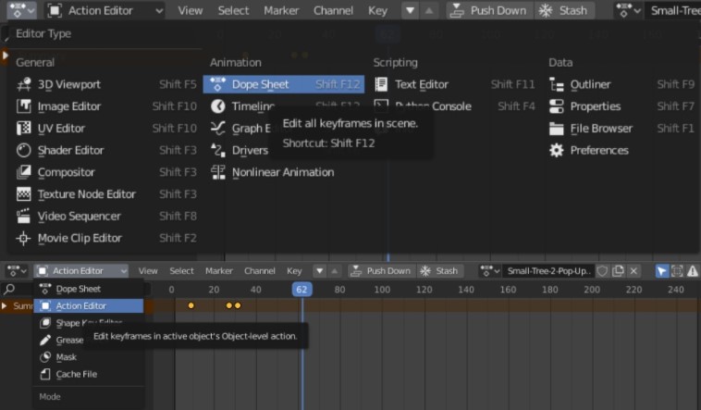
Task: Choose Nonlinear Animation from the Animation list
Action: coord(282,172)
